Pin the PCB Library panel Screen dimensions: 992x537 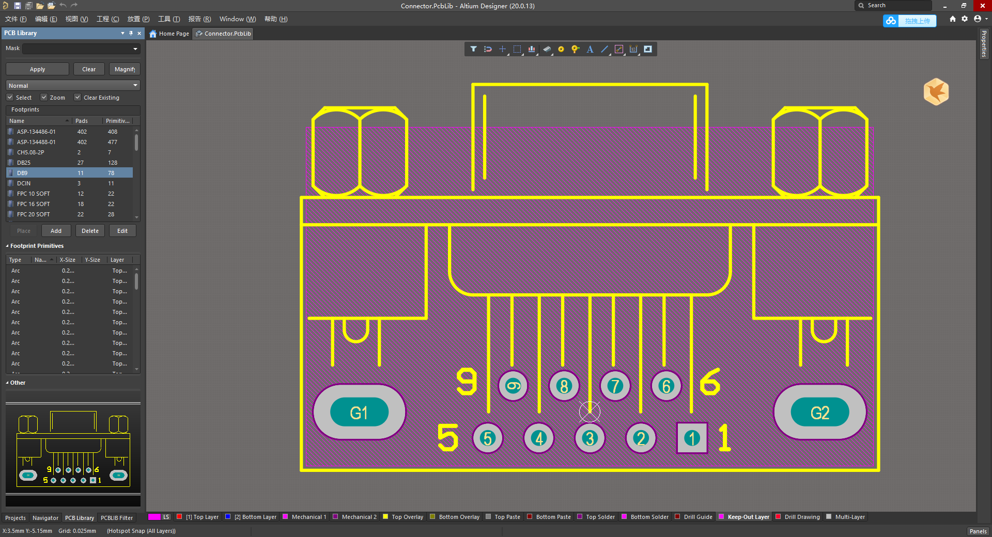point(131,33)
